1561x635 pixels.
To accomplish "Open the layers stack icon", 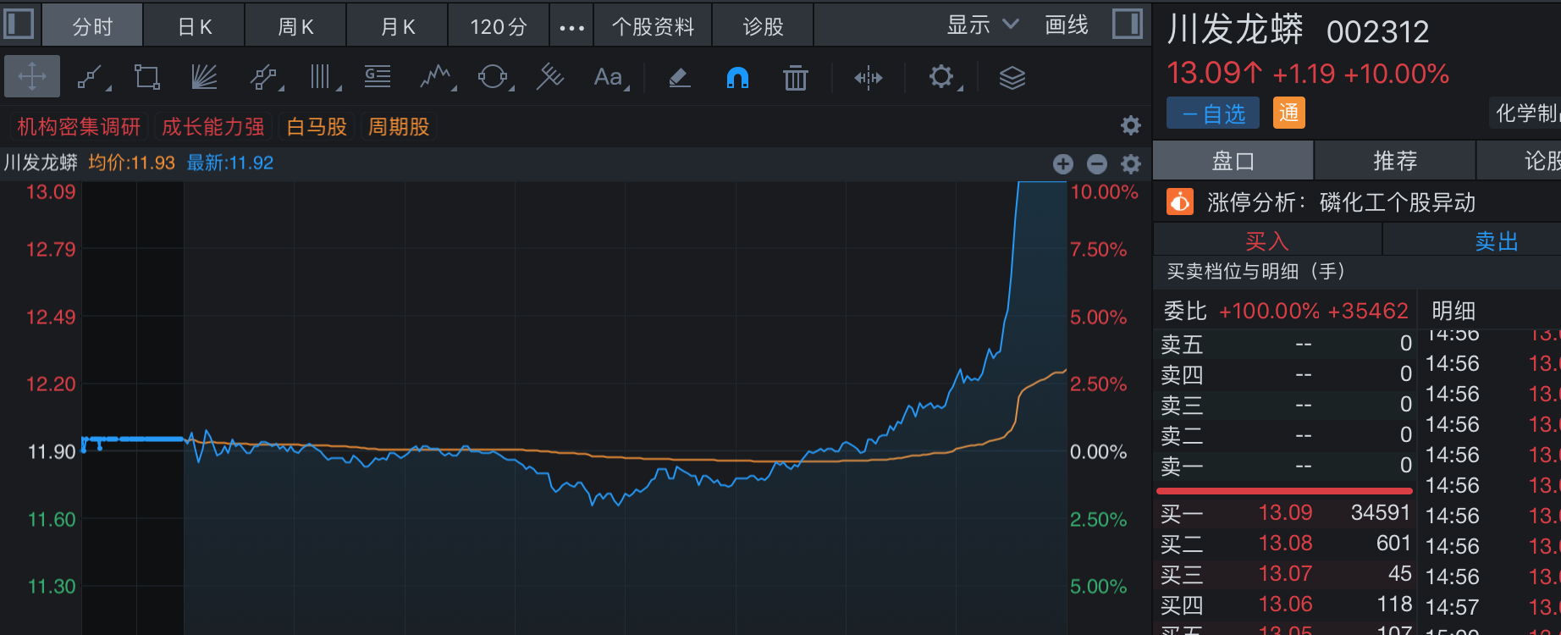I will point(1012,78).
